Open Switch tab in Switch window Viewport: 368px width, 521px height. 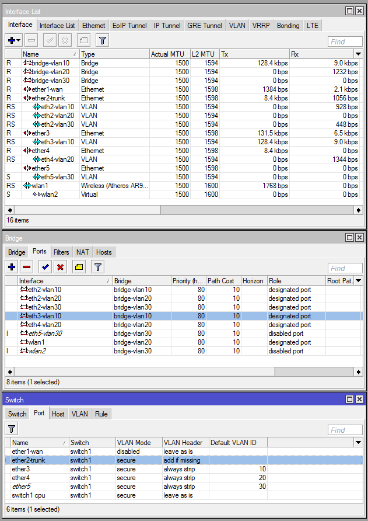pyautogui.click(x=17, y=414)
